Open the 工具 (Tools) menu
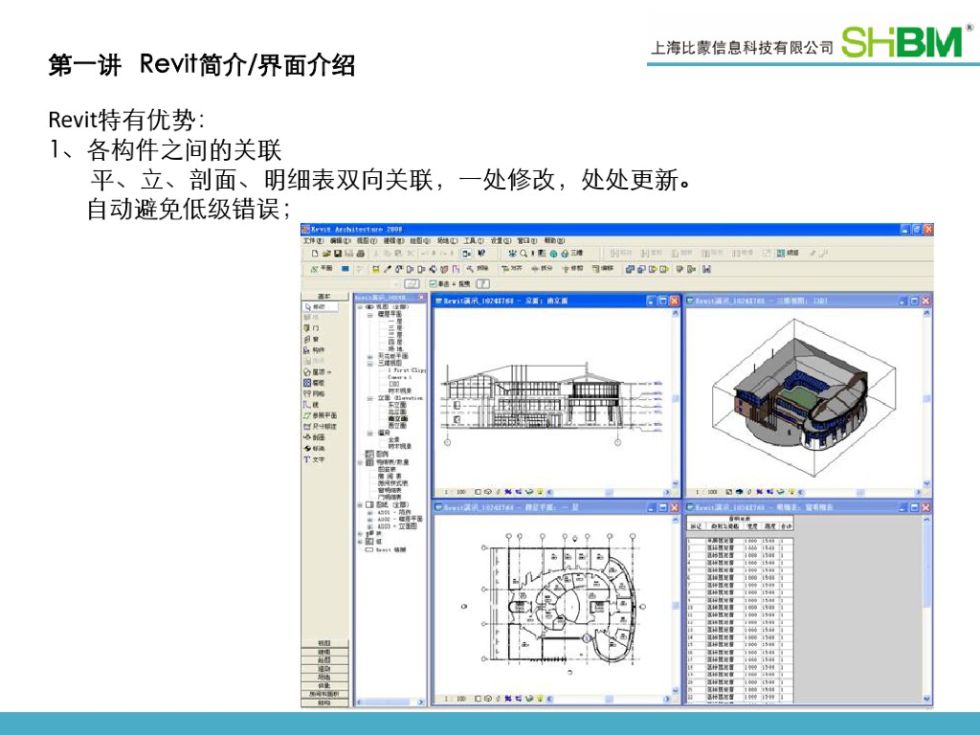Image resolution: width=980 pixels, height=735 pixels. tap(474, 241)
